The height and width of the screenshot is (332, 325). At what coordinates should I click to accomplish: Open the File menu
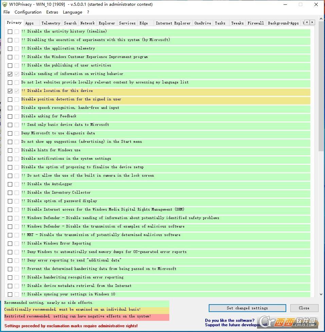(6, 12)
